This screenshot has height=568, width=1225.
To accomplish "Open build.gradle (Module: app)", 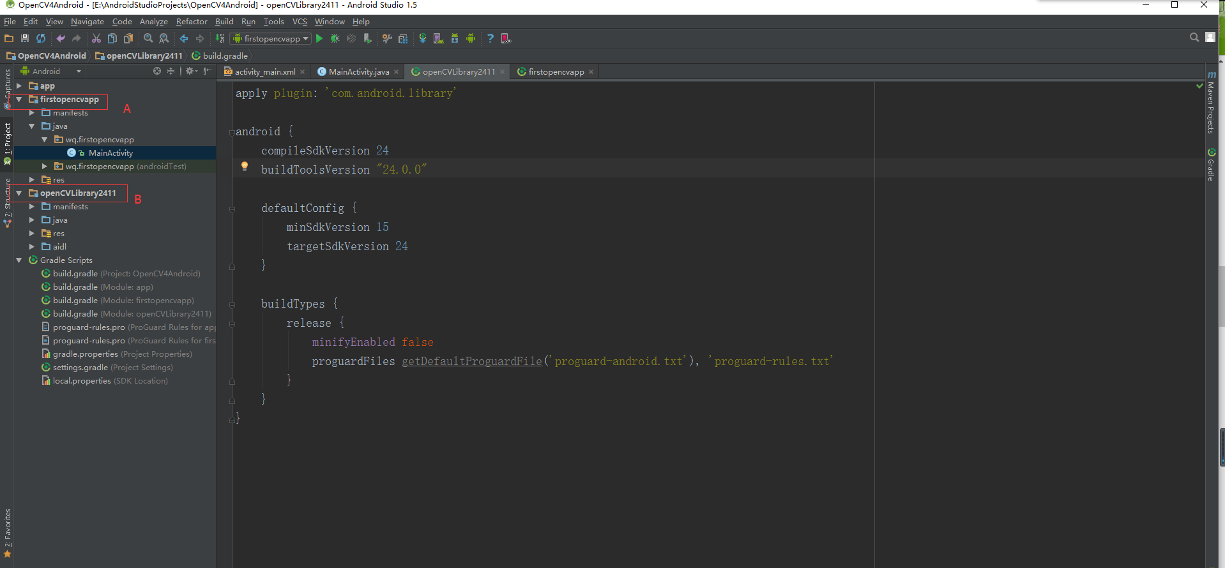I will [103, 287].
